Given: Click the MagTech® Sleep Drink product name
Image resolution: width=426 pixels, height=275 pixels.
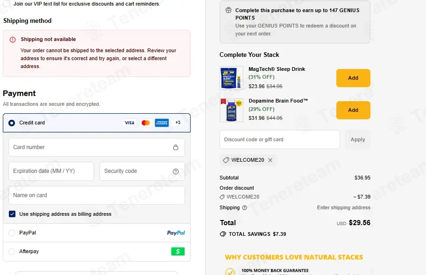Looking at the screenshot, I should [277, 69].
